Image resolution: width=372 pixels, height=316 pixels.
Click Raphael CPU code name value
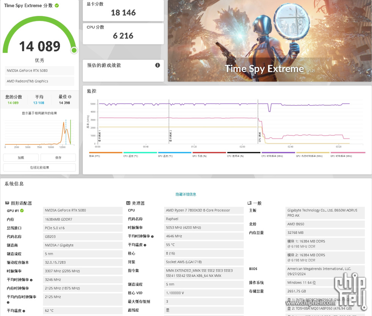(x=204, y=219)
